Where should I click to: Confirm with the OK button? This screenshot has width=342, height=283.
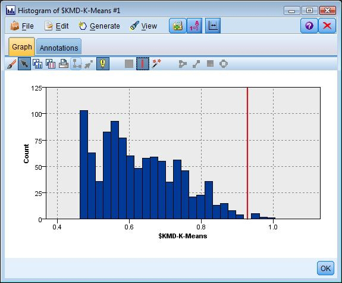click(325, 268)
